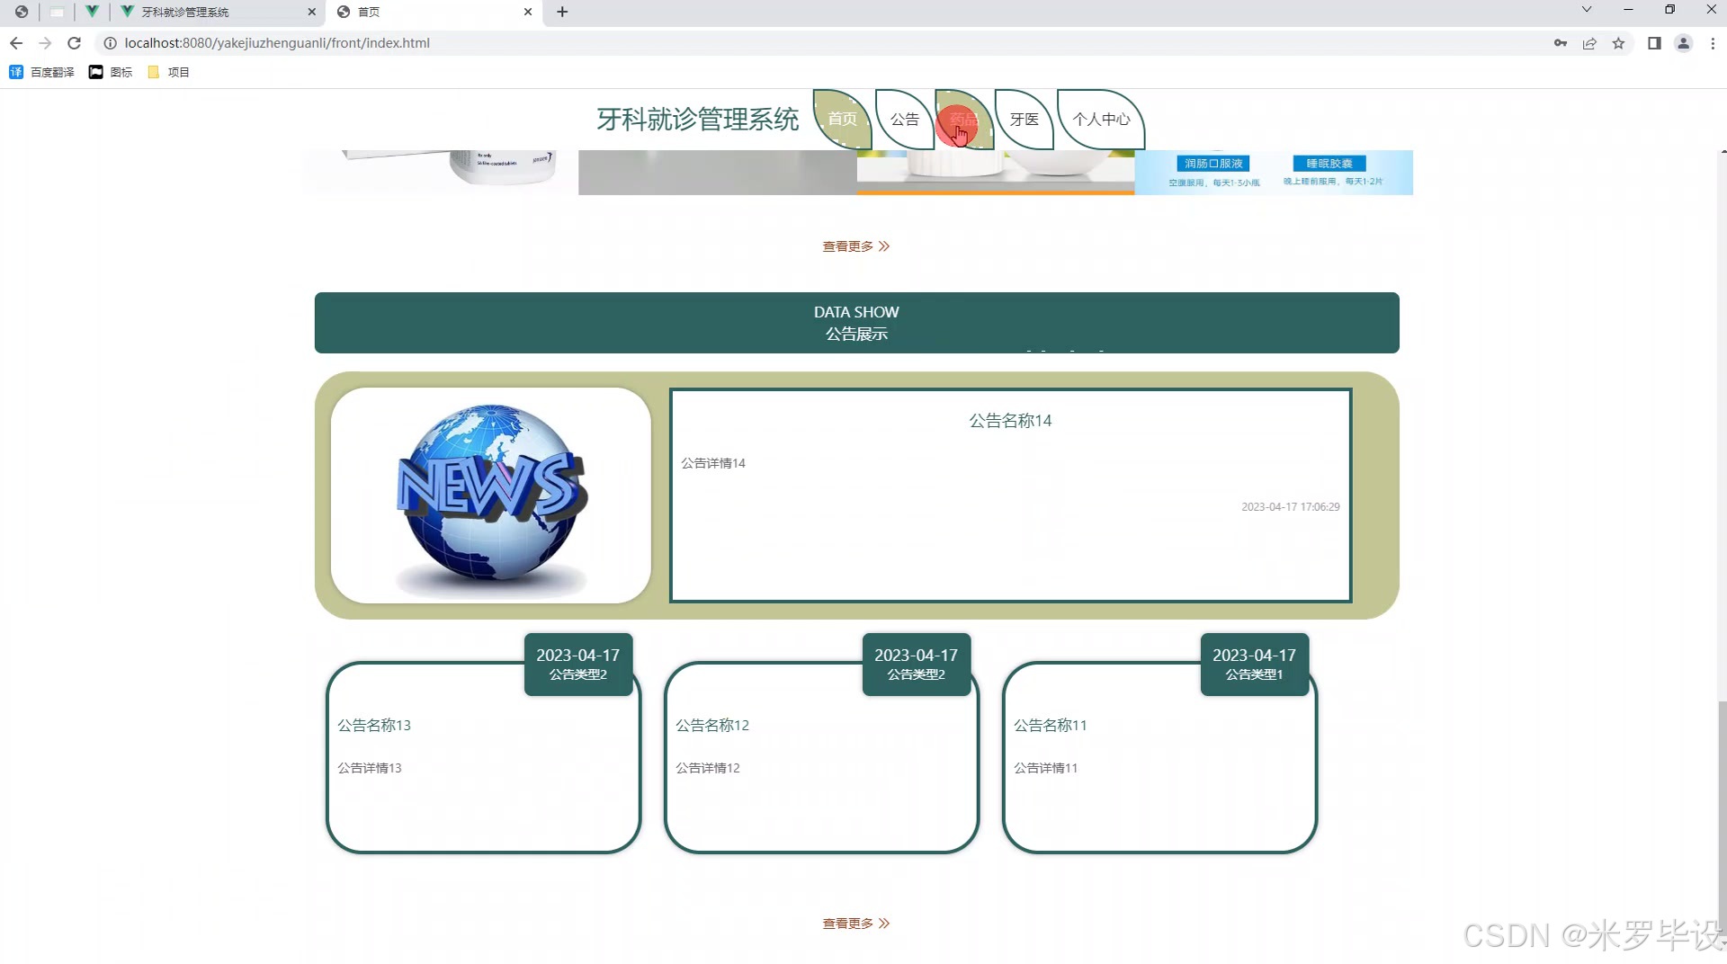The image size is (1727, 964).
Task: Open the 项目 bookmarks folder
Action: [167, 72]
